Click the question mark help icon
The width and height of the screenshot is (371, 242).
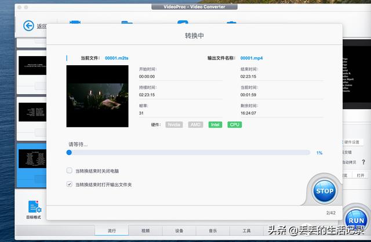tap(363, 162)
